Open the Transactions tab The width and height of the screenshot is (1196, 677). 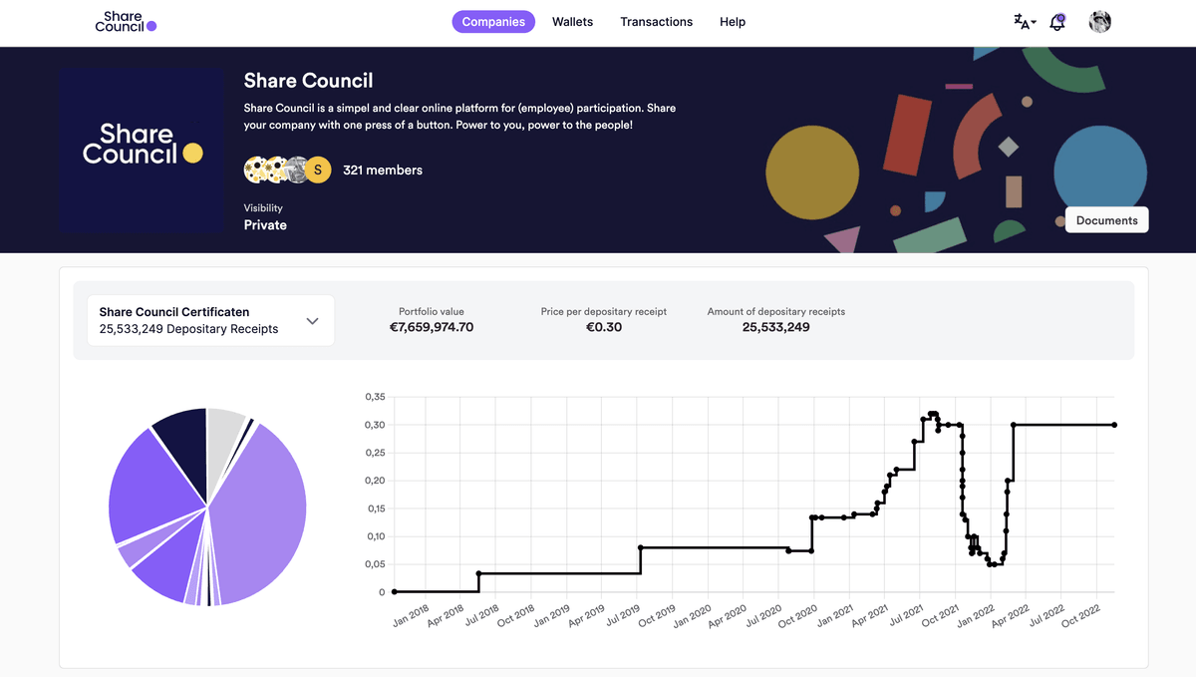pos(656,22)
